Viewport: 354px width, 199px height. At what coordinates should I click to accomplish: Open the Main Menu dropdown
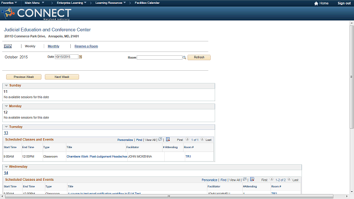click(x=34, y=3)
